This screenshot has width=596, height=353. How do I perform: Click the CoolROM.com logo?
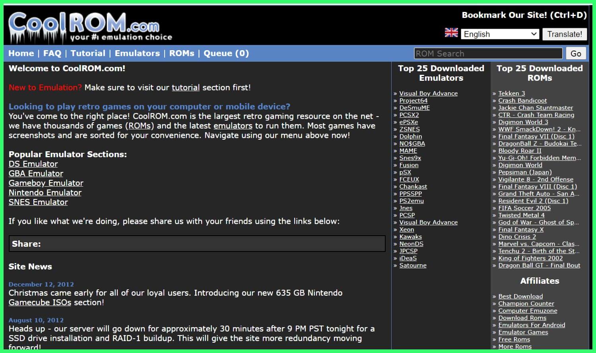[90, 27]
